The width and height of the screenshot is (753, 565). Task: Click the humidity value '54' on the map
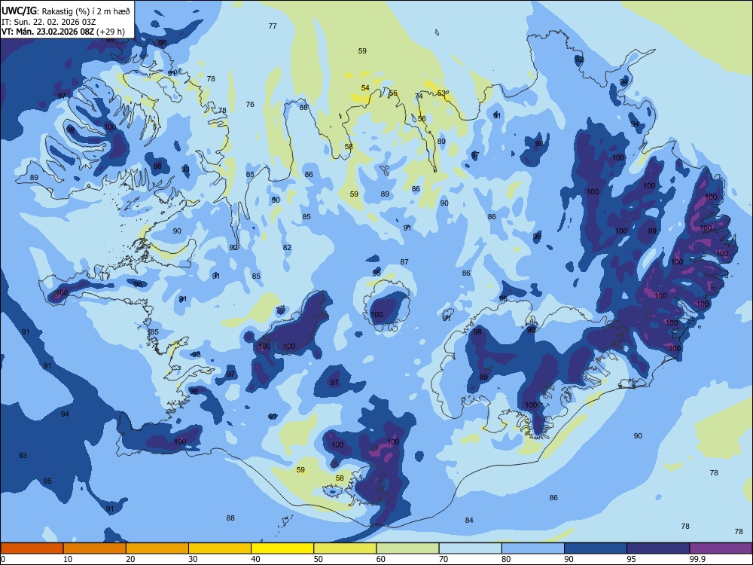click(365, 88)
